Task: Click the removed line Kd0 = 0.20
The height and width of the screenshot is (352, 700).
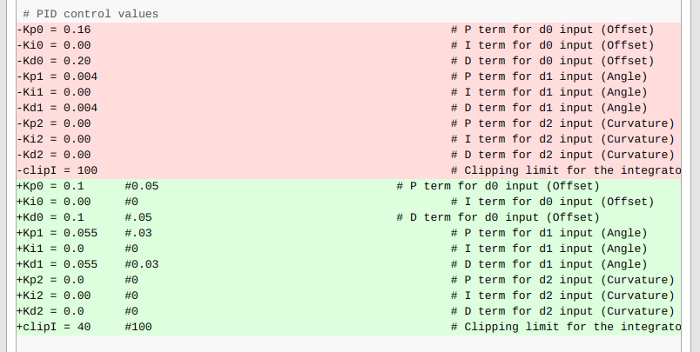Action: pyautogui.click(x=348, y=61)
